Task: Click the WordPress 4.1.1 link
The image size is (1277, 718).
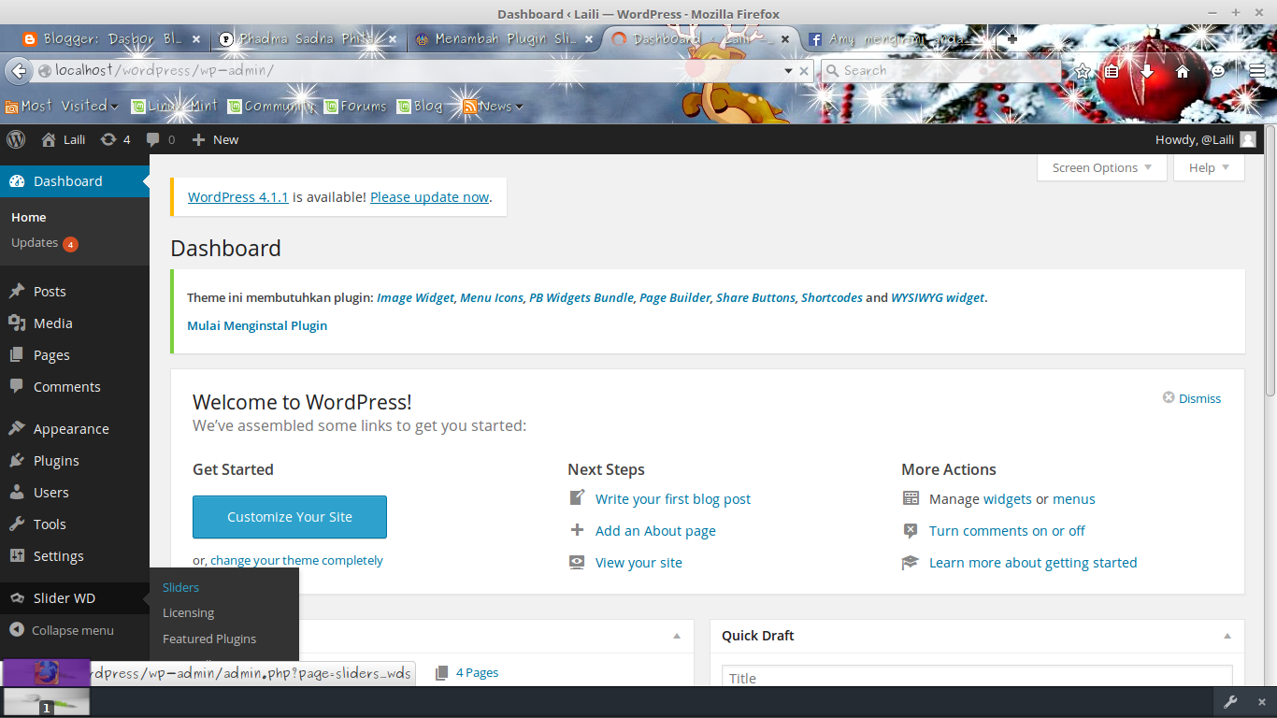Action: coord(238,197)
